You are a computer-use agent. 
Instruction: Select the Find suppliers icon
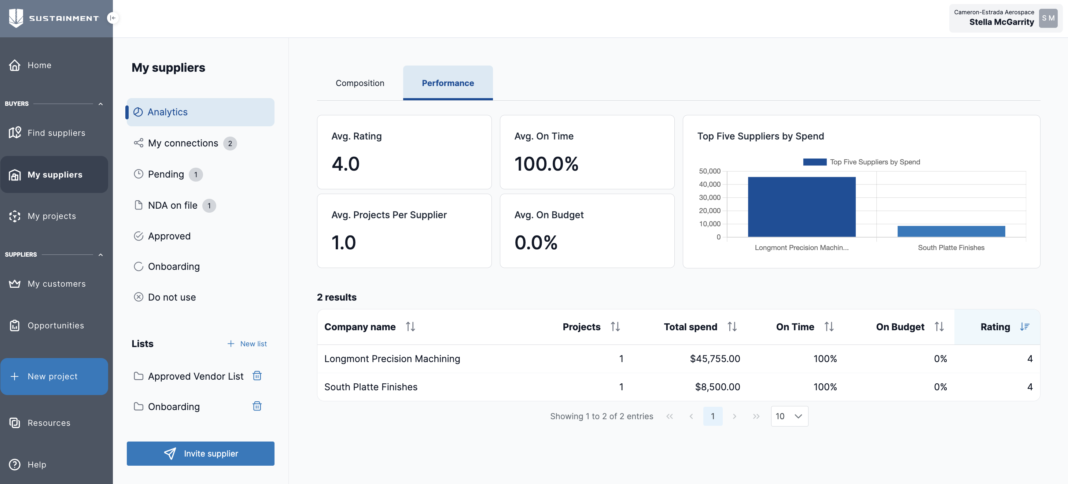(15, 133)
